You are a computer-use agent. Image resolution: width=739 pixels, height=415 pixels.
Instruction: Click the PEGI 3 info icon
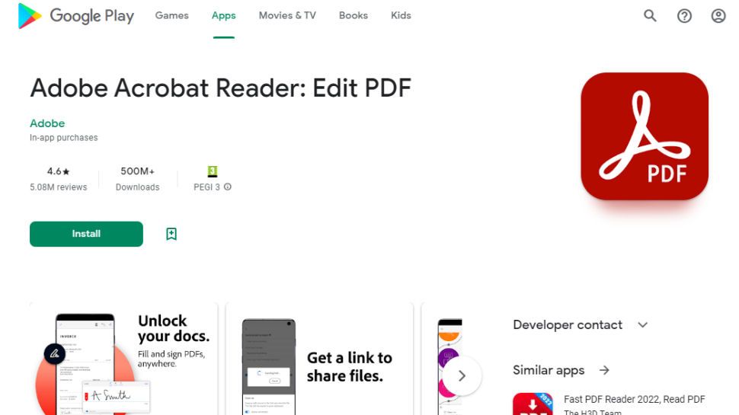point(228,187)
